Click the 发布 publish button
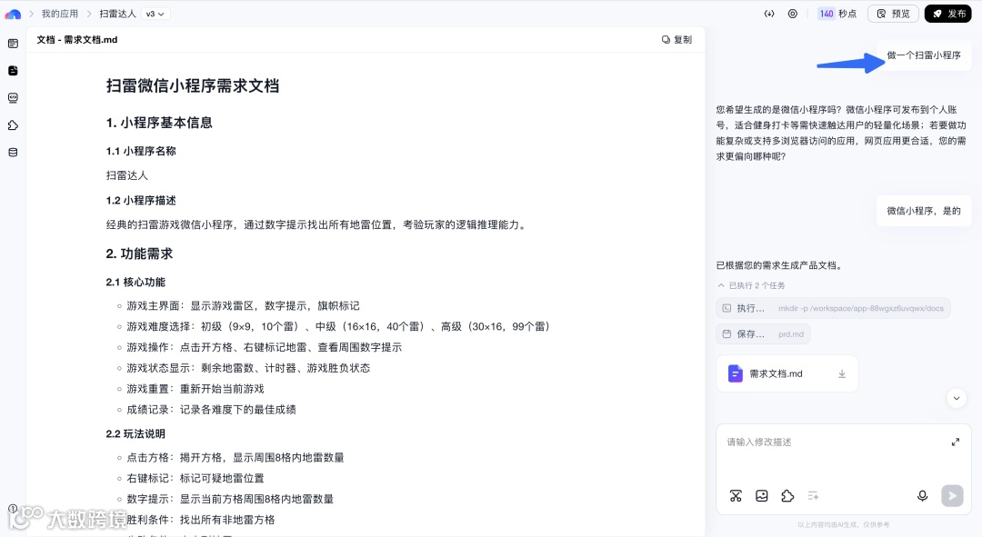The image size is (982, 537). pyautogui.click(x=948, y=14)
